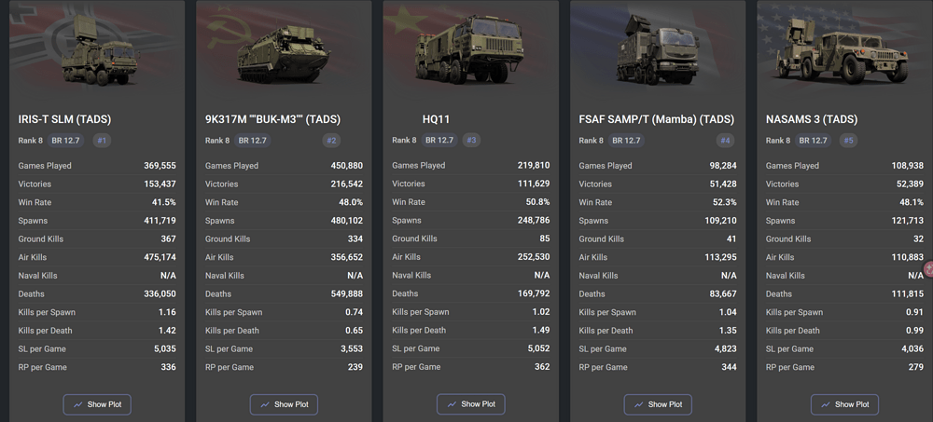The height and width of the screenshot is (422, 933).
Task: Click the round floating icon at right edge
Action: 928,269
